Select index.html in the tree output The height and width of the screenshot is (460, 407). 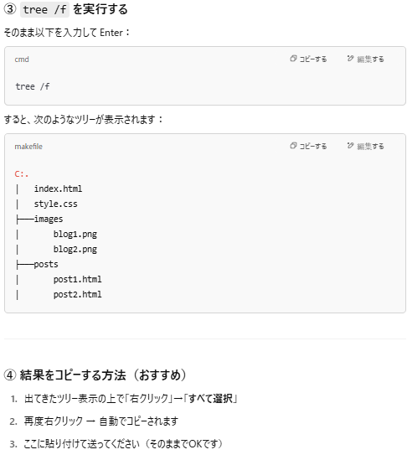(58, 189)
